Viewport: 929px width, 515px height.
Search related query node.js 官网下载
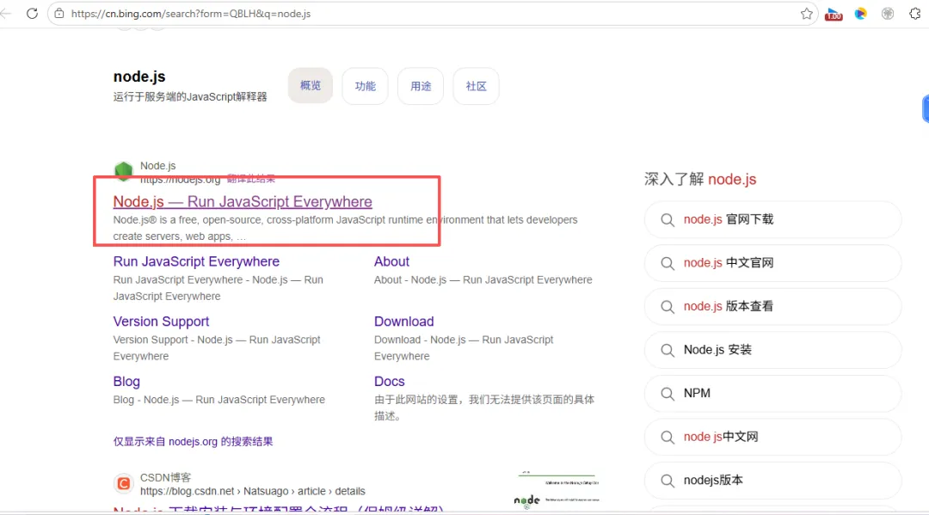(x=772, y=219)
